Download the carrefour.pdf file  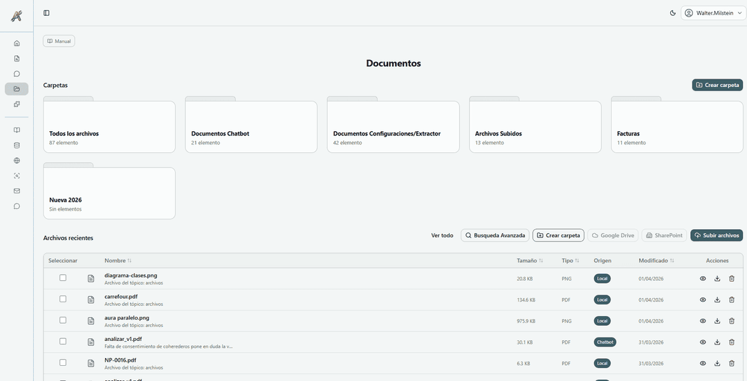[x=717, y=300]
